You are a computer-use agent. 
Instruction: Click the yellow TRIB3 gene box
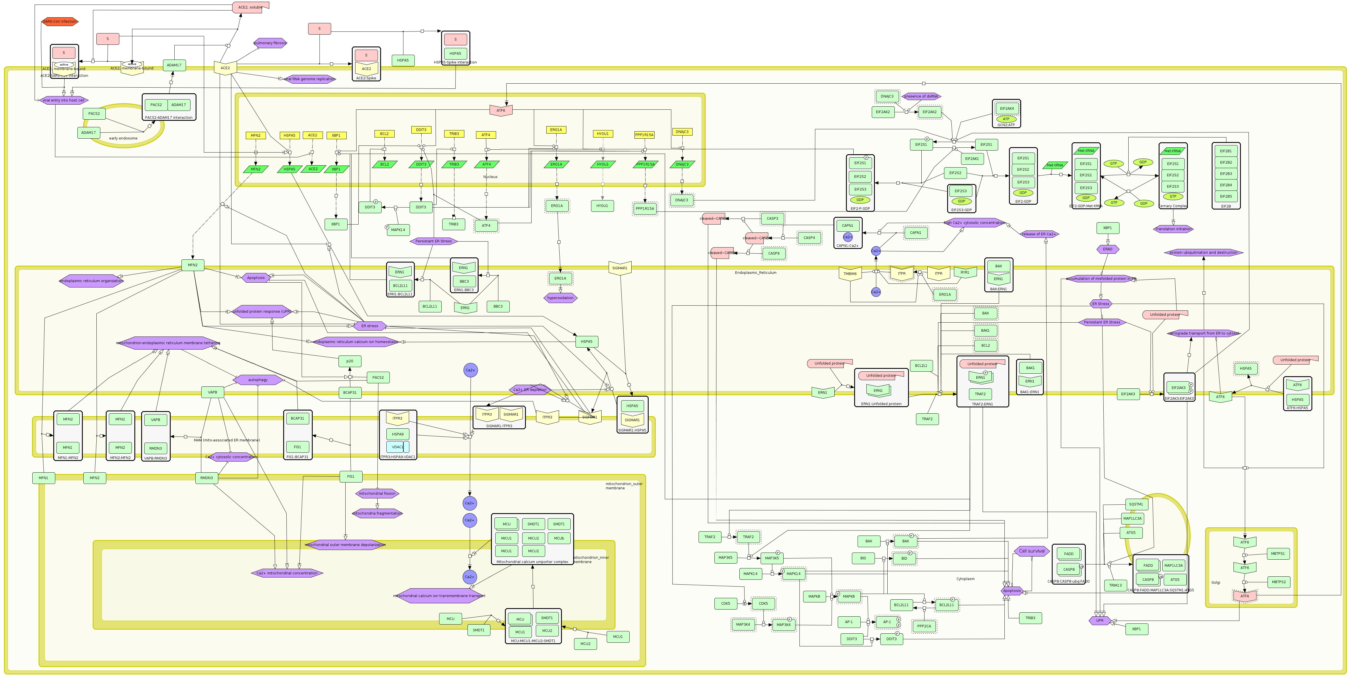[454, 134]
